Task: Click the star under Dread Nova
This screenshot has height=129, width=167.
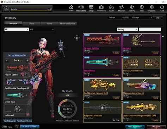Action: (x=88, y=75)
